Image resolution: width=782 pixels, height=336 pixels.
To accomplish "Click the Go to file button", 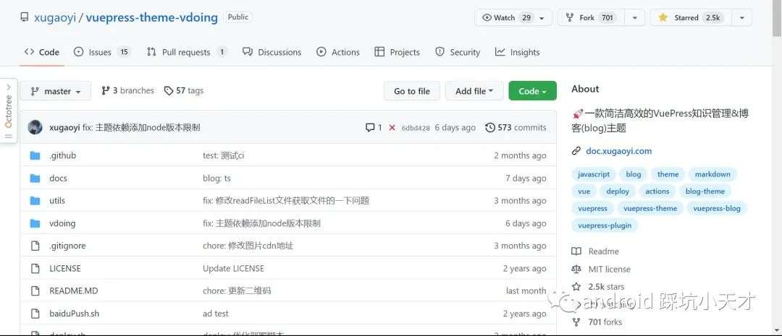I will click(412, 91).
